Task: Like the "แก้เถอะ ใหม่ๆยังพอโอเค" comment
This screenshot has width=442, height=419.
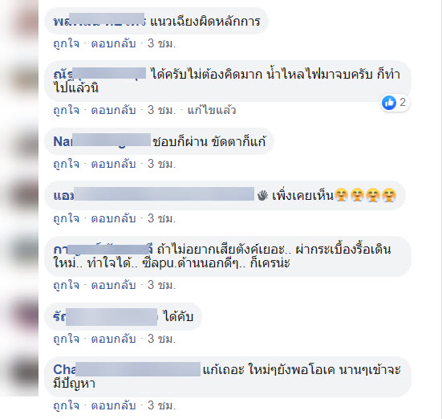Action: tap(67, 405)
